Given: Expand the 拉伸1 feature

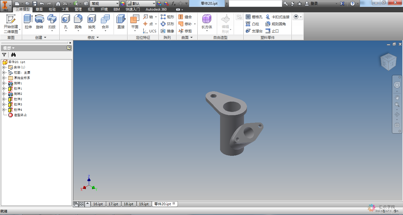Looking at the screenshot, I should tap(4, 88).
